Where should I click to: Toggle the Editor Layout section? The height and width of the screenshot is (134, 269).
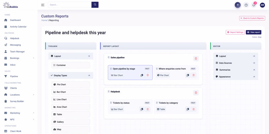[x=236, y=56]
